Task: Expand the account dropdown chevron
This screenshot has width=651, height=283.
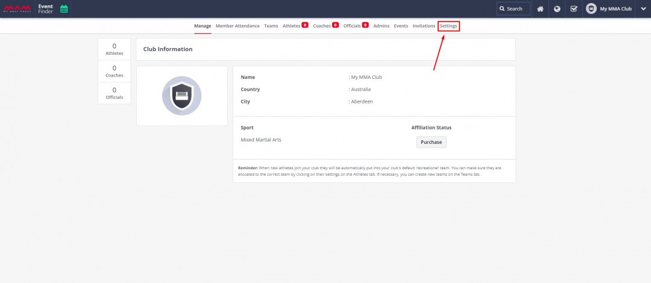Action: click(x=643, y=8)
